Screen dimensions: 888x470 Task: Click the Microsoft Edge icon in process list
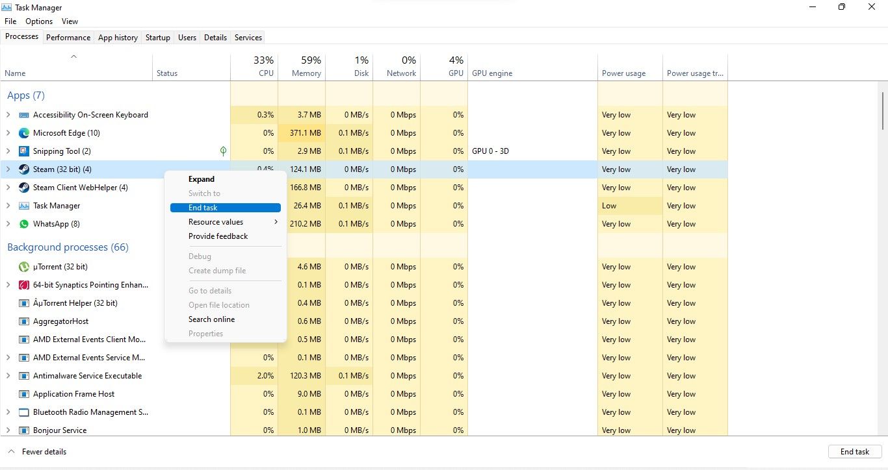pyautogui.click(x=24, y=133)
